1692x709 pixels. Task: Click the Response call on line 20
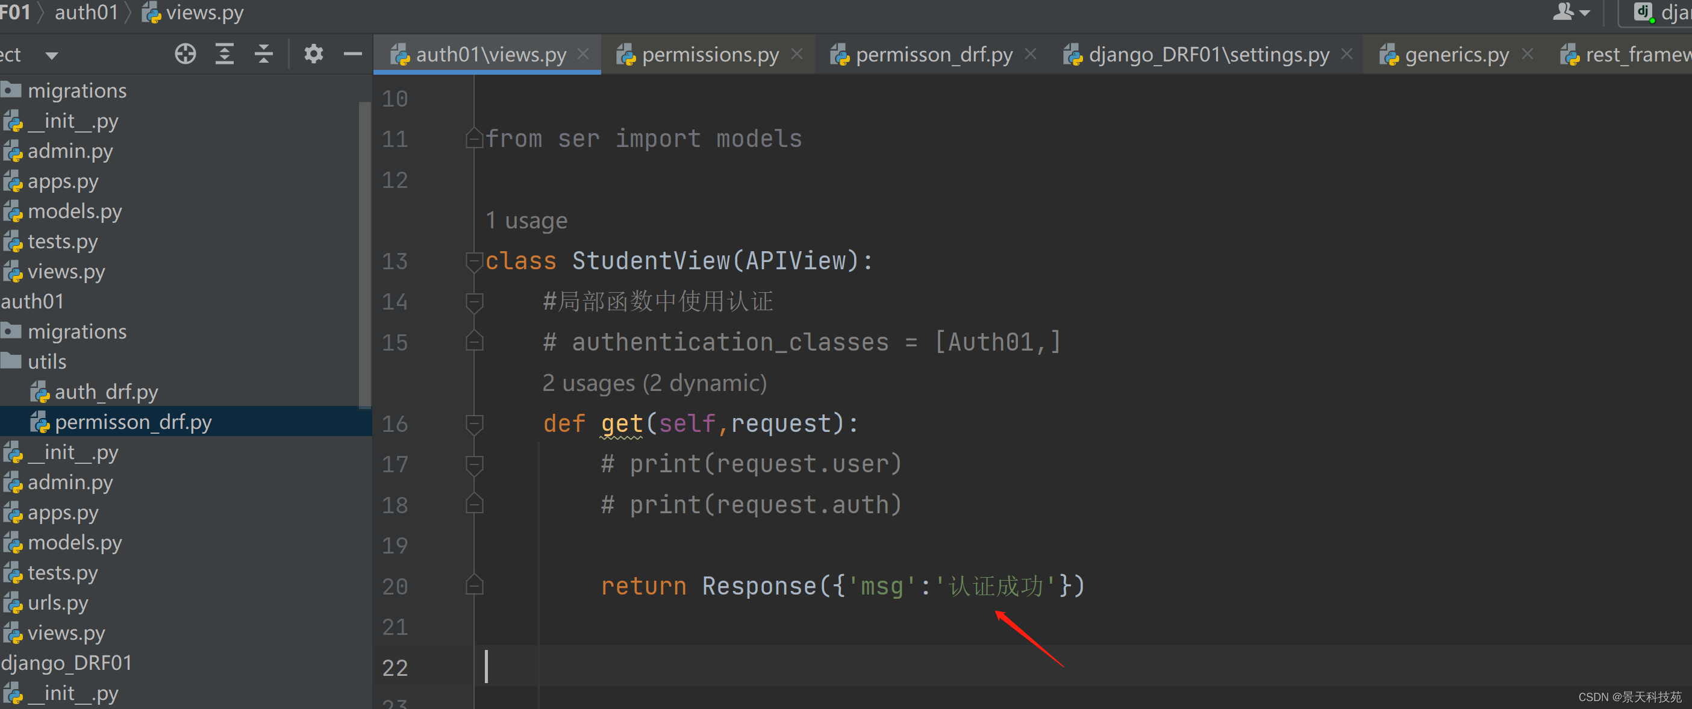click(x=758, y=586)
